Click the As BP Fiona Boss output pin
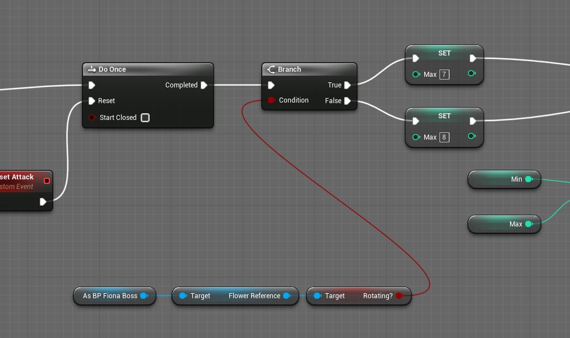The width and height of the screenshot is (570, 338). [x=143, y=296]
